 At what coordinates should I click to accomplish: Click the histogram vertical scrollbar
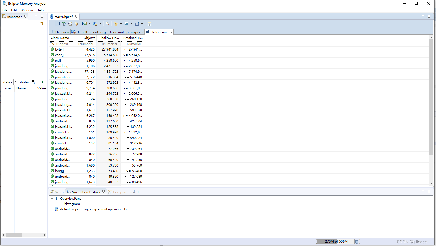coord(431,111)
